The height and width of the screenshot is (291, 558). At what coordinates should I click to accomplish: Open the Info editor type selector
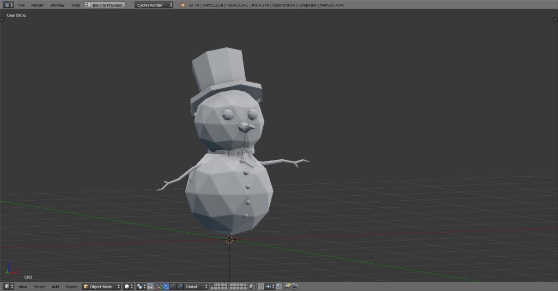point(8,5)
